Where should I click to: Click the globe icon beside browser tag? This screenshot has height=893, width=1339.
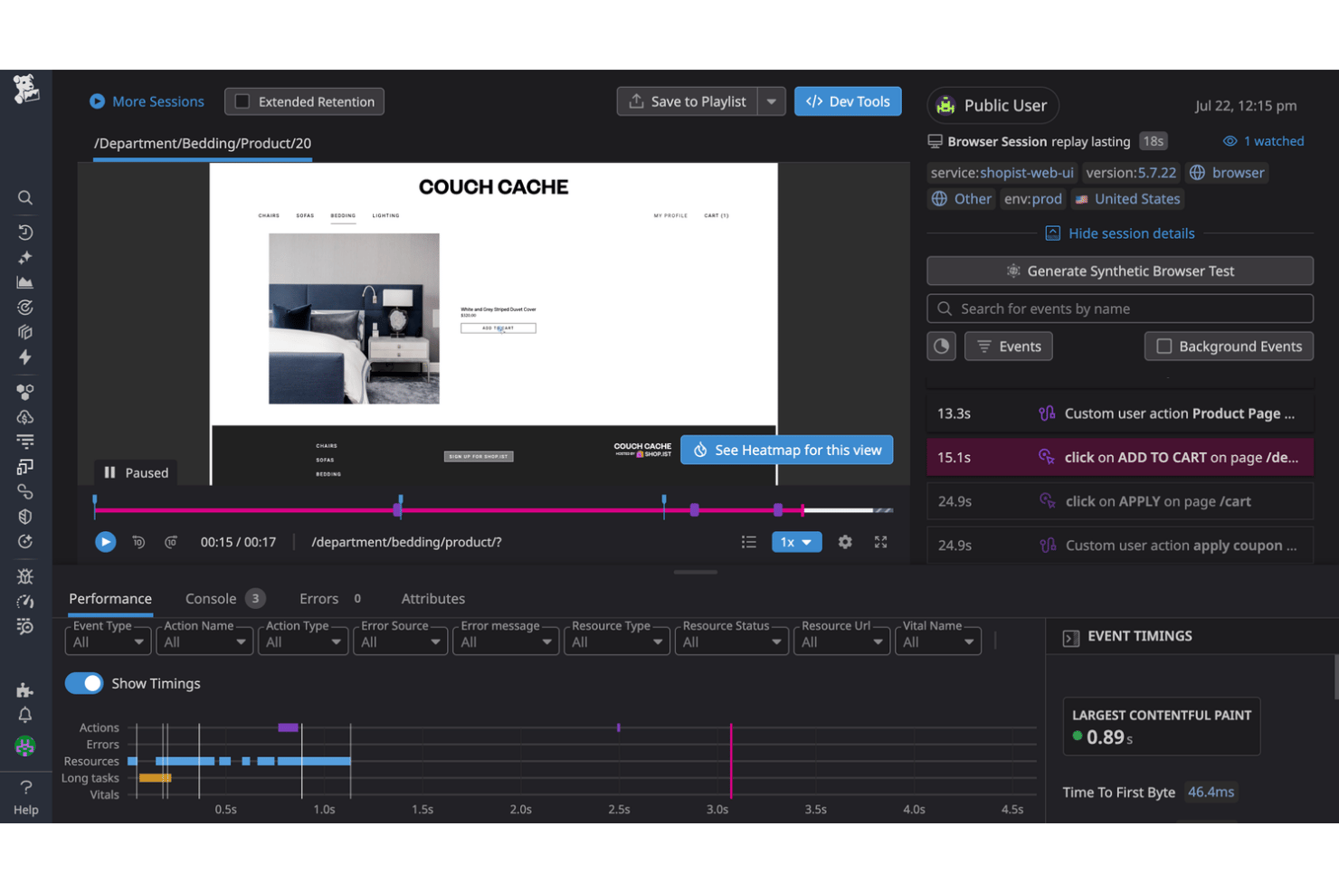coord(1197,173)
